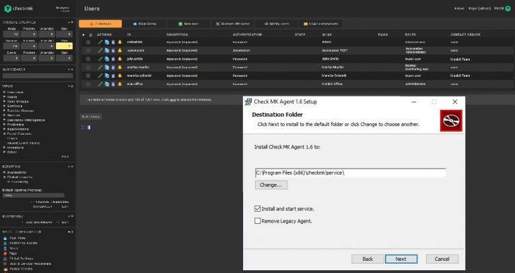Click the green checkmk icon beside the clock
The image size is (515, 273).
coord(508,9)
